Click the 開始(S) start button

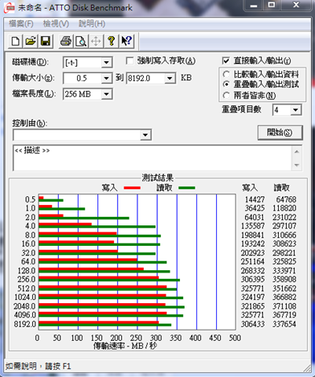(280, 133)
